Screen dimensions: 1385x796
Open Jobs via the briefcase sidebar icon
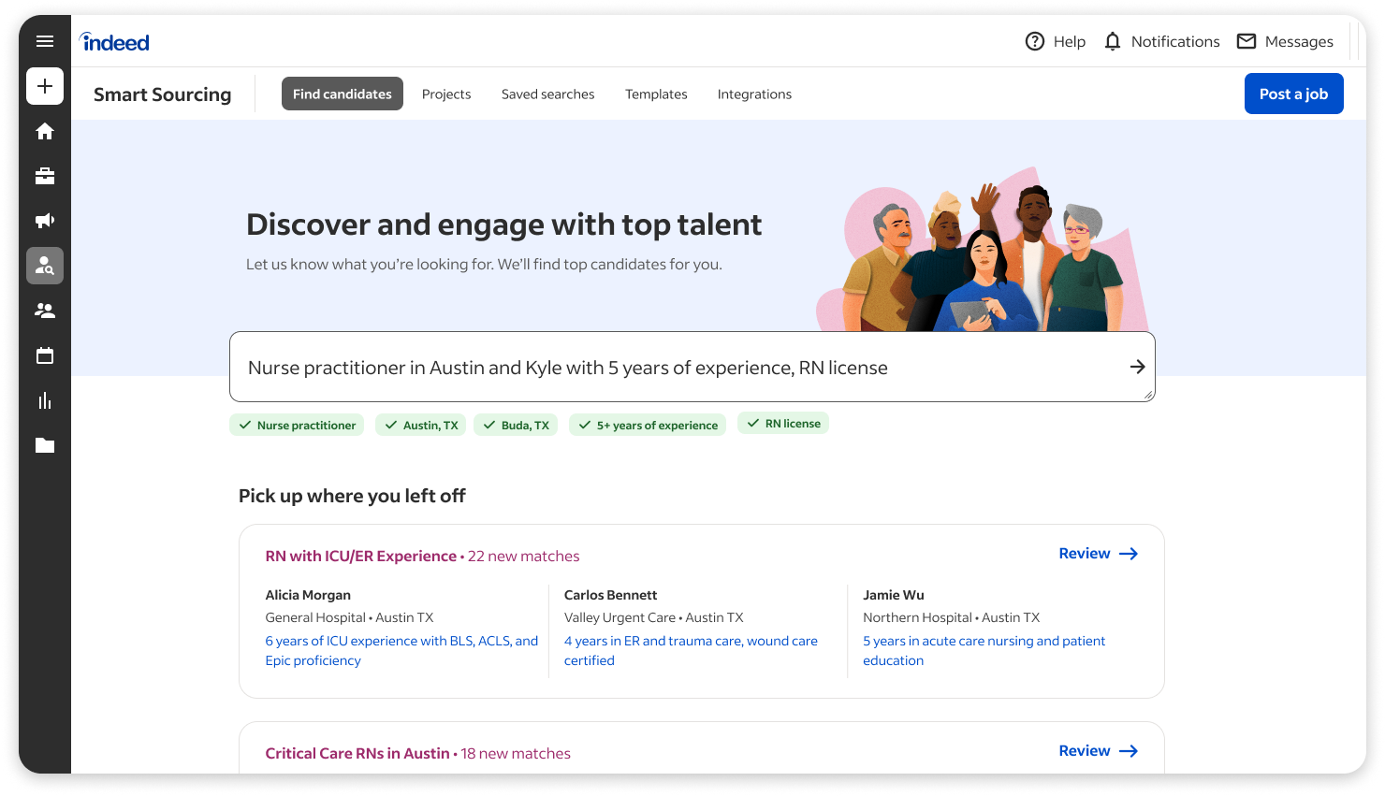44,176
